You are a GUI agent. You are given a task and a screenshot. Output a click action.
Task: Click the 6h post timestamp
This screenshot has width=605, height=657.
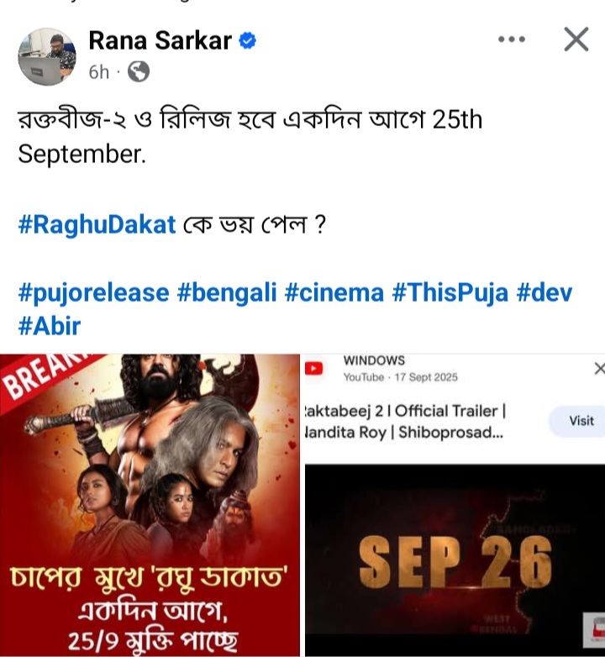[x=98, y=72]
